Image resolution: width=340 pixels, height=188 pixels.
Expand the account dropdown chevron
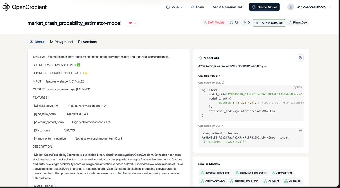click(x=330, y=7)
